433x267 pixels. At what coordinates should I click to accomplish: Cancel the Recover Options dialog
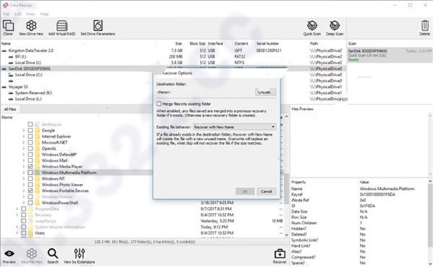tap(266, 191)
